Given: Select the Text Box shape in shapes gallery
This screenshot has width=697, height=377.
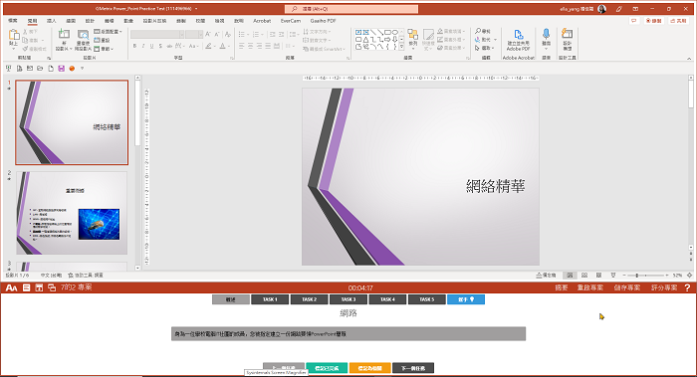Looking at the screenshot, I should (358, 33).
